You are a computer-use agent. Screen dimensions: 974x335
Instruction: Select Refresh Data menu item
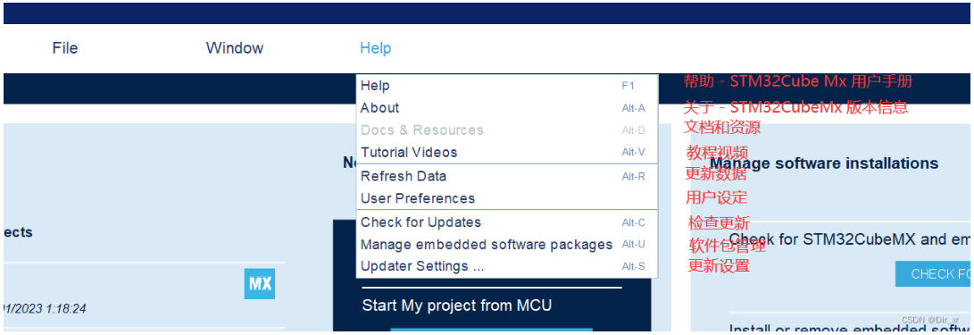[507, 177]
